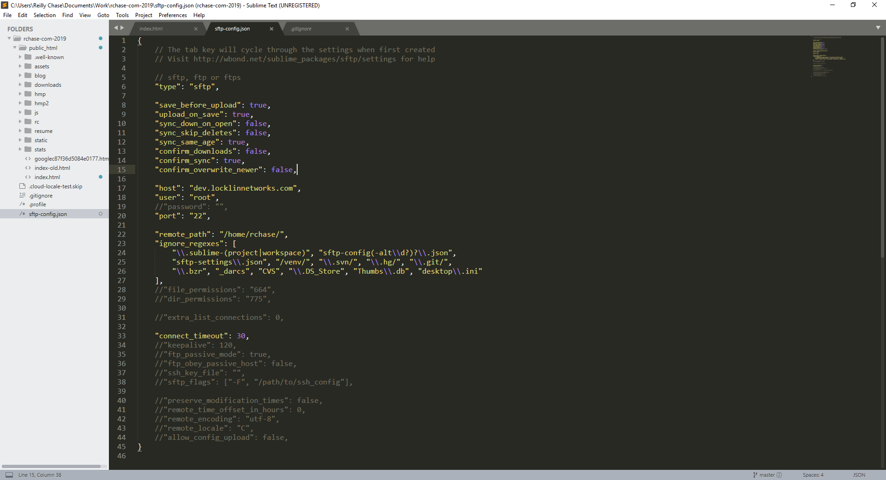Expand the rc folder arrow
886x480 pixels.
coord(20,121)
